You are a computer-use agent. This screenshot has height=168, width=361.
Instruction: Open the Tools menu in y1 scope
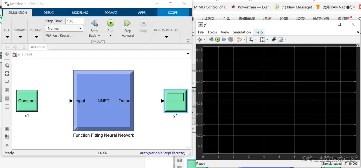(212, 32)
